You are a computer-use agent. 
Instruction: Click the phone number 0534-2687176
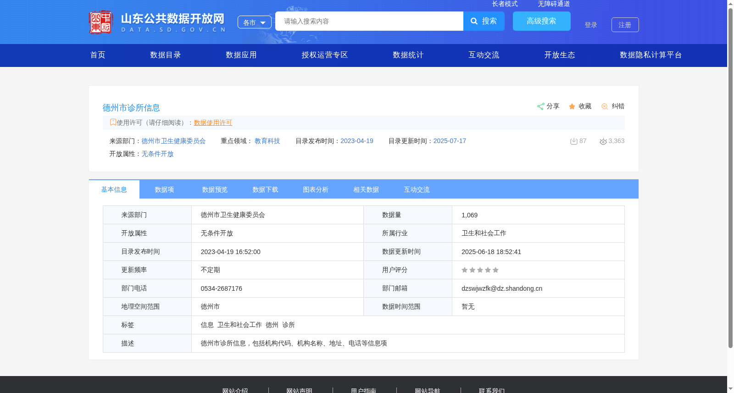pos(222,288)
